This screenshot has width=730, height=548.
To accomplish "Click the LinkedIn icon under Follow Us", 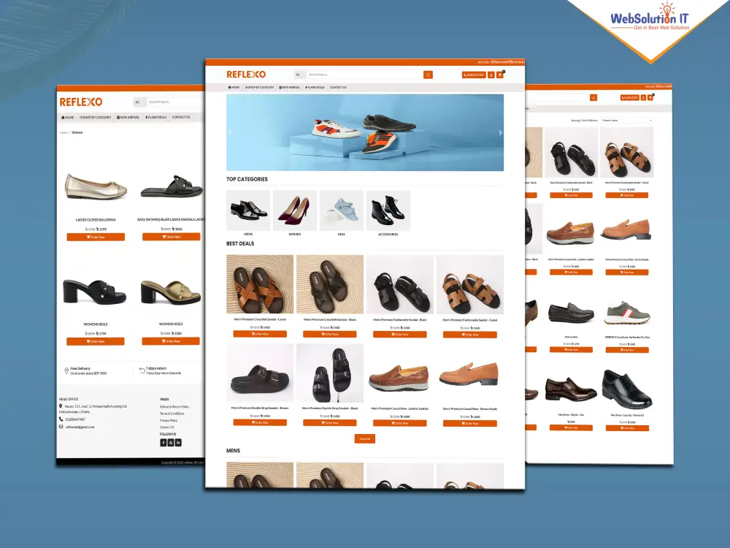I will tap(178, 442).
